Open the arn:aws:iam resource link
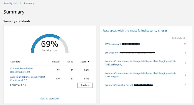 click(x=130, y=53)
